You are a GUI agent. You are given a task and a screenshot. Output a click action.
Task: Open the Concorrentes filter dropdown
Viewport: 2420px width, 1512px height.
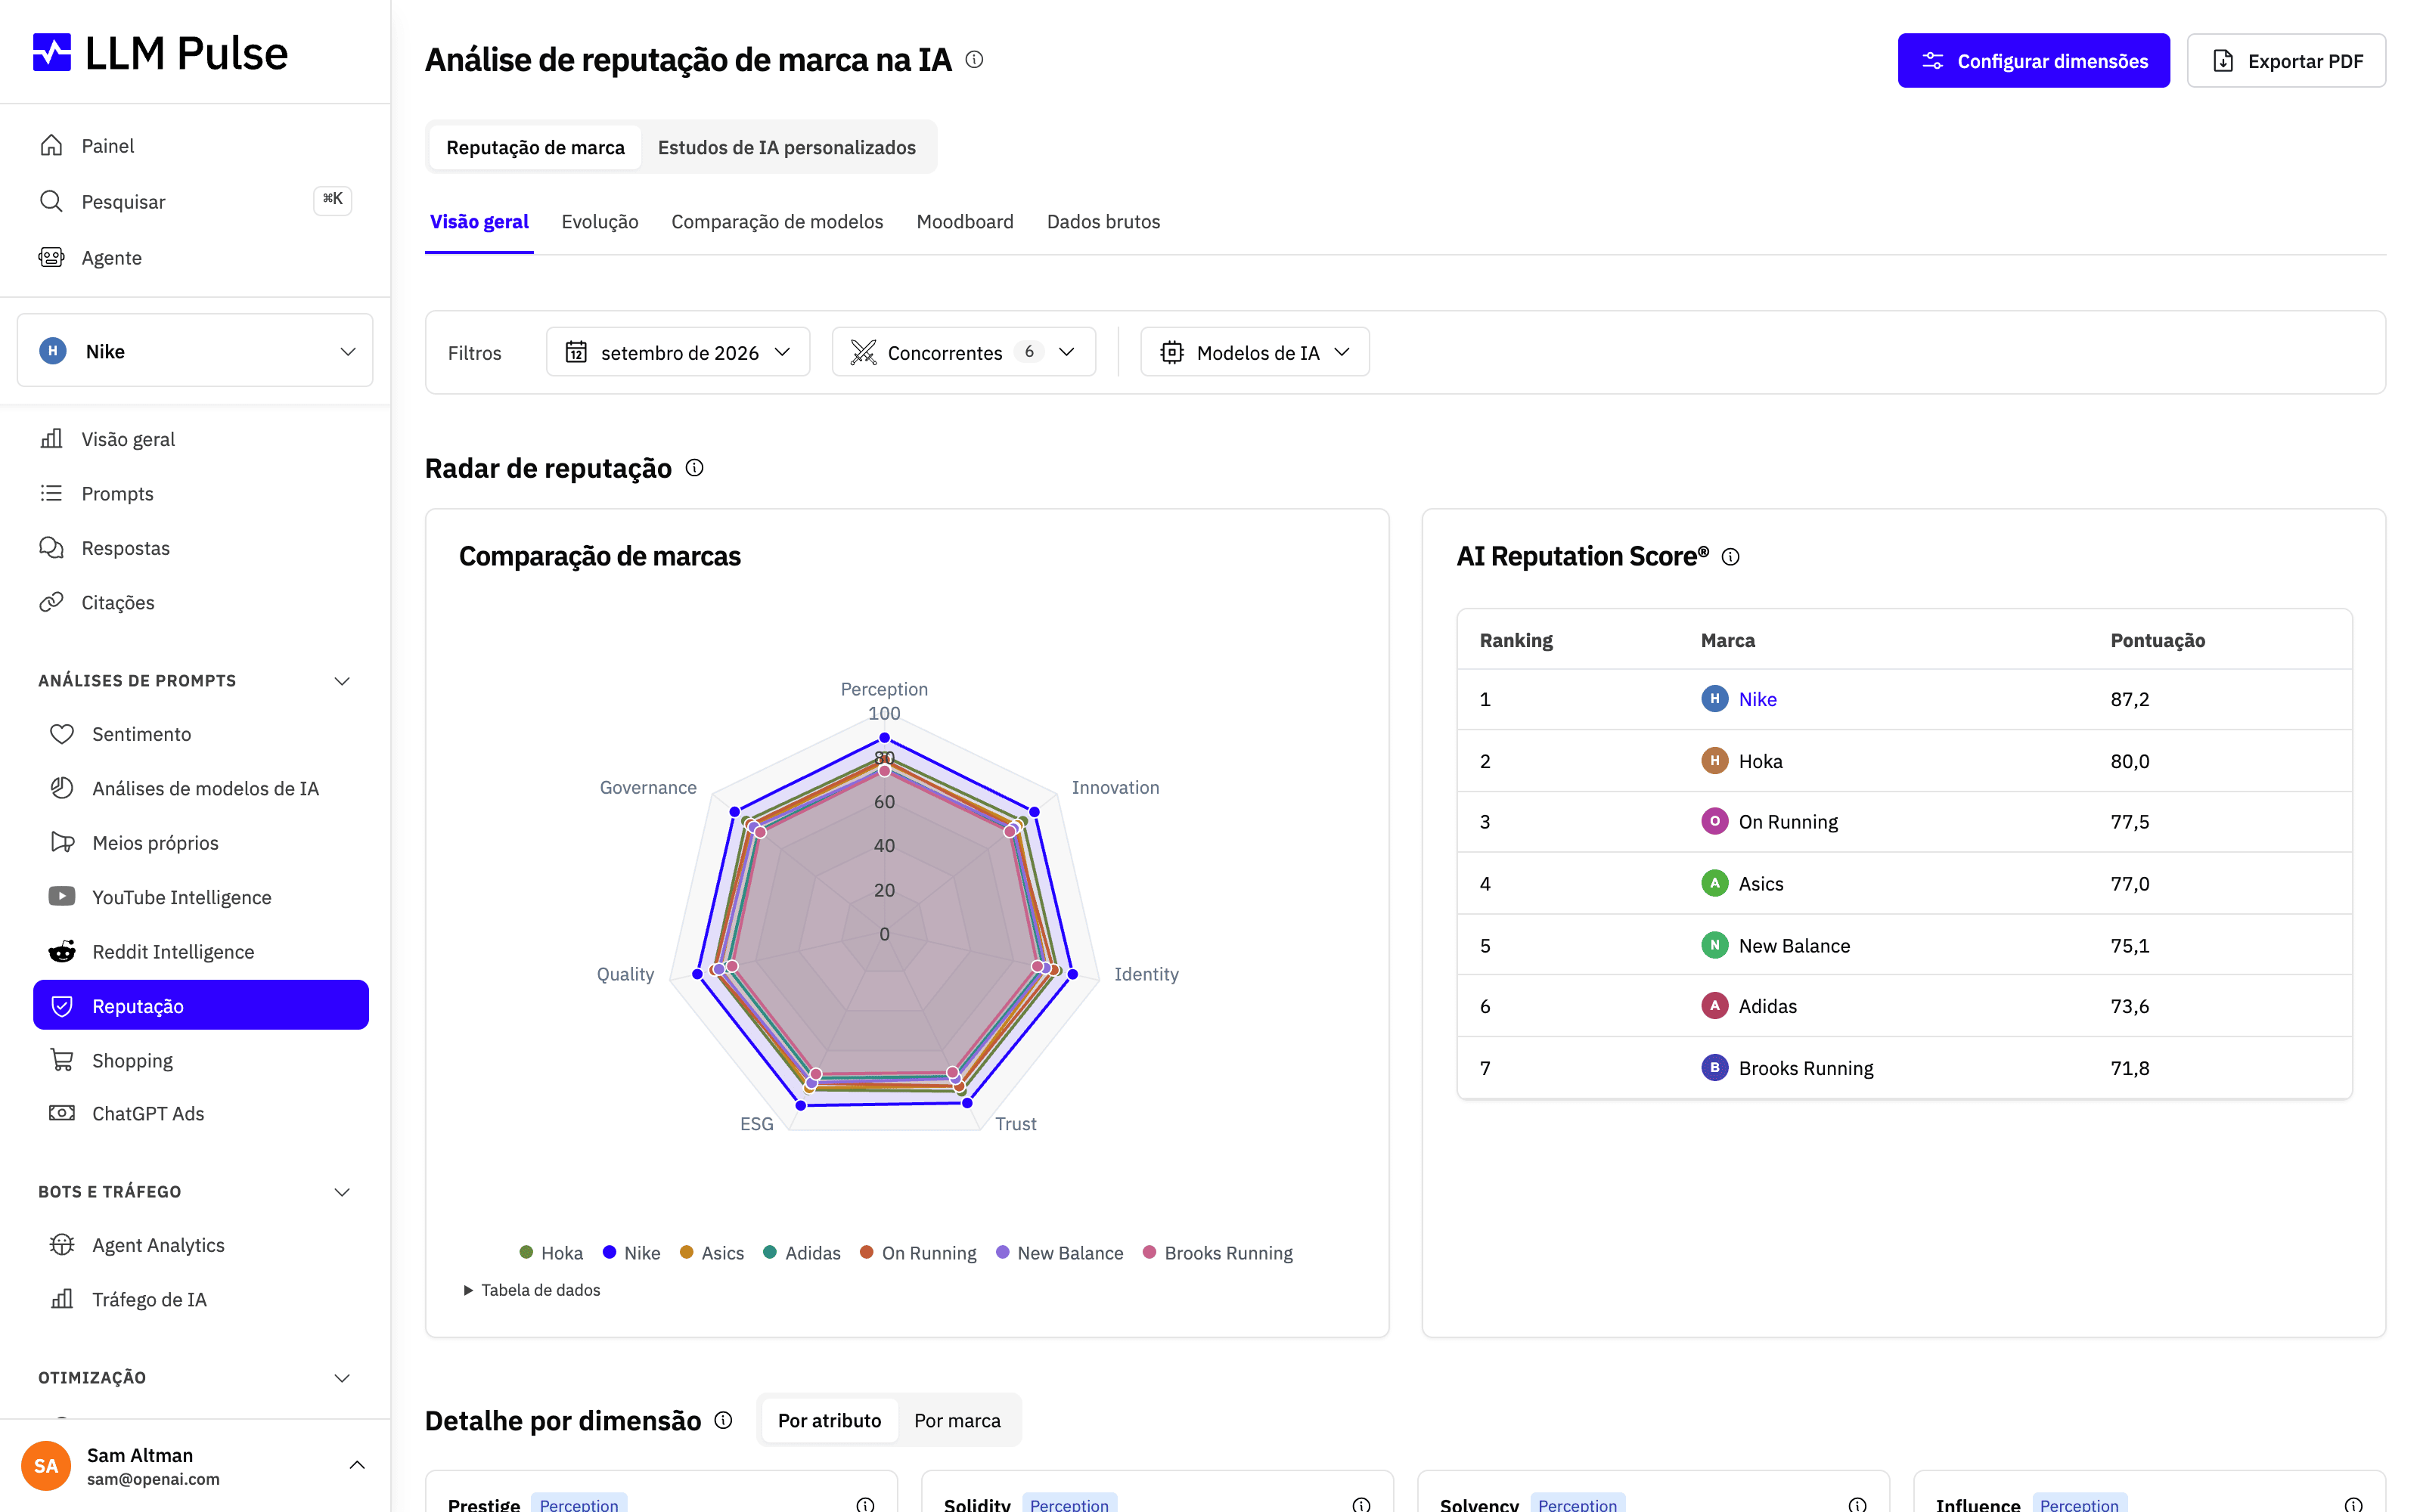[963, 352]
